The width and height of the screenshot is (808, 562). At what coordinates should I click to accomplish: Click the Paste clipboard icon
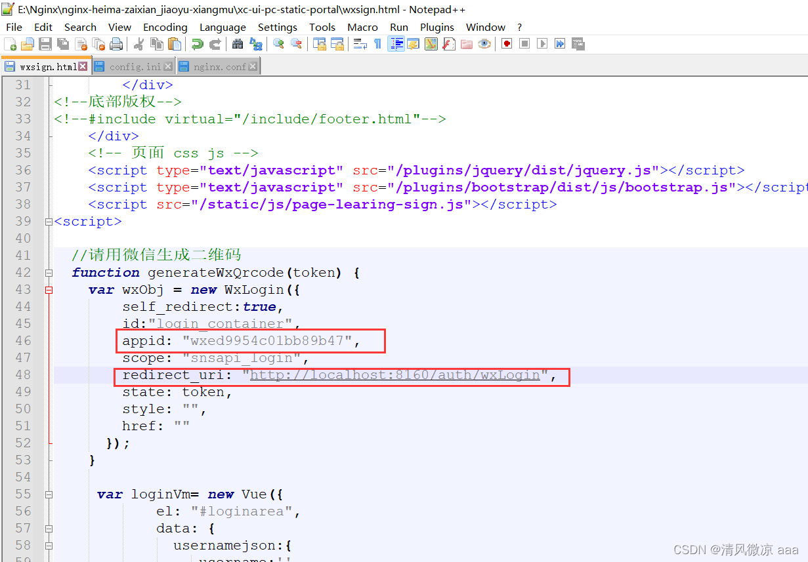[x=175, y=44]
